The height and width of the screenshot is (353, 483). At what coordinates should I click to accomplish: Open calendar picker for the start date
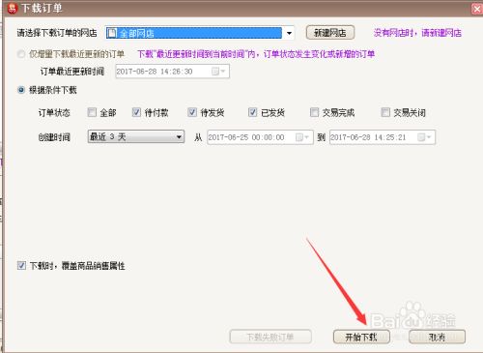pos(302,137)
